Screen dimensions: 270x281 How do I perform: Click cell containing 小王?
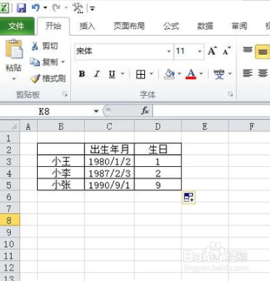click(x=61, y=162)
